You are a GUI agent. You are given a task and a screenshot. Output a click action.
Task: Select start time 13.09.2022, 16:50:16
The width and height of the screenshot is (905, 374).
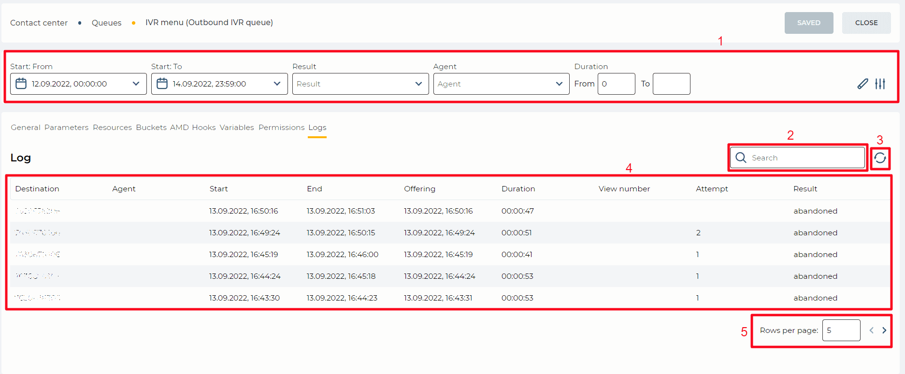pos(244,211)
